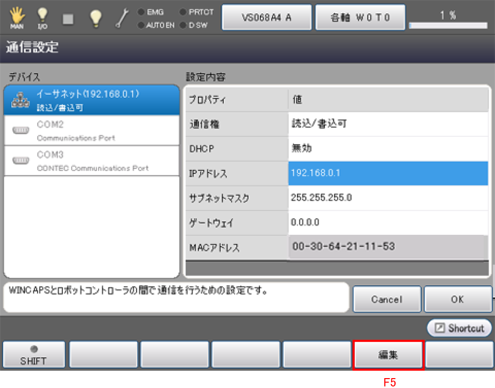The height and width of the screenshot is (388, 495).
Task: Click the yellow light bulb icon
Action: click(x=95, y=17)
